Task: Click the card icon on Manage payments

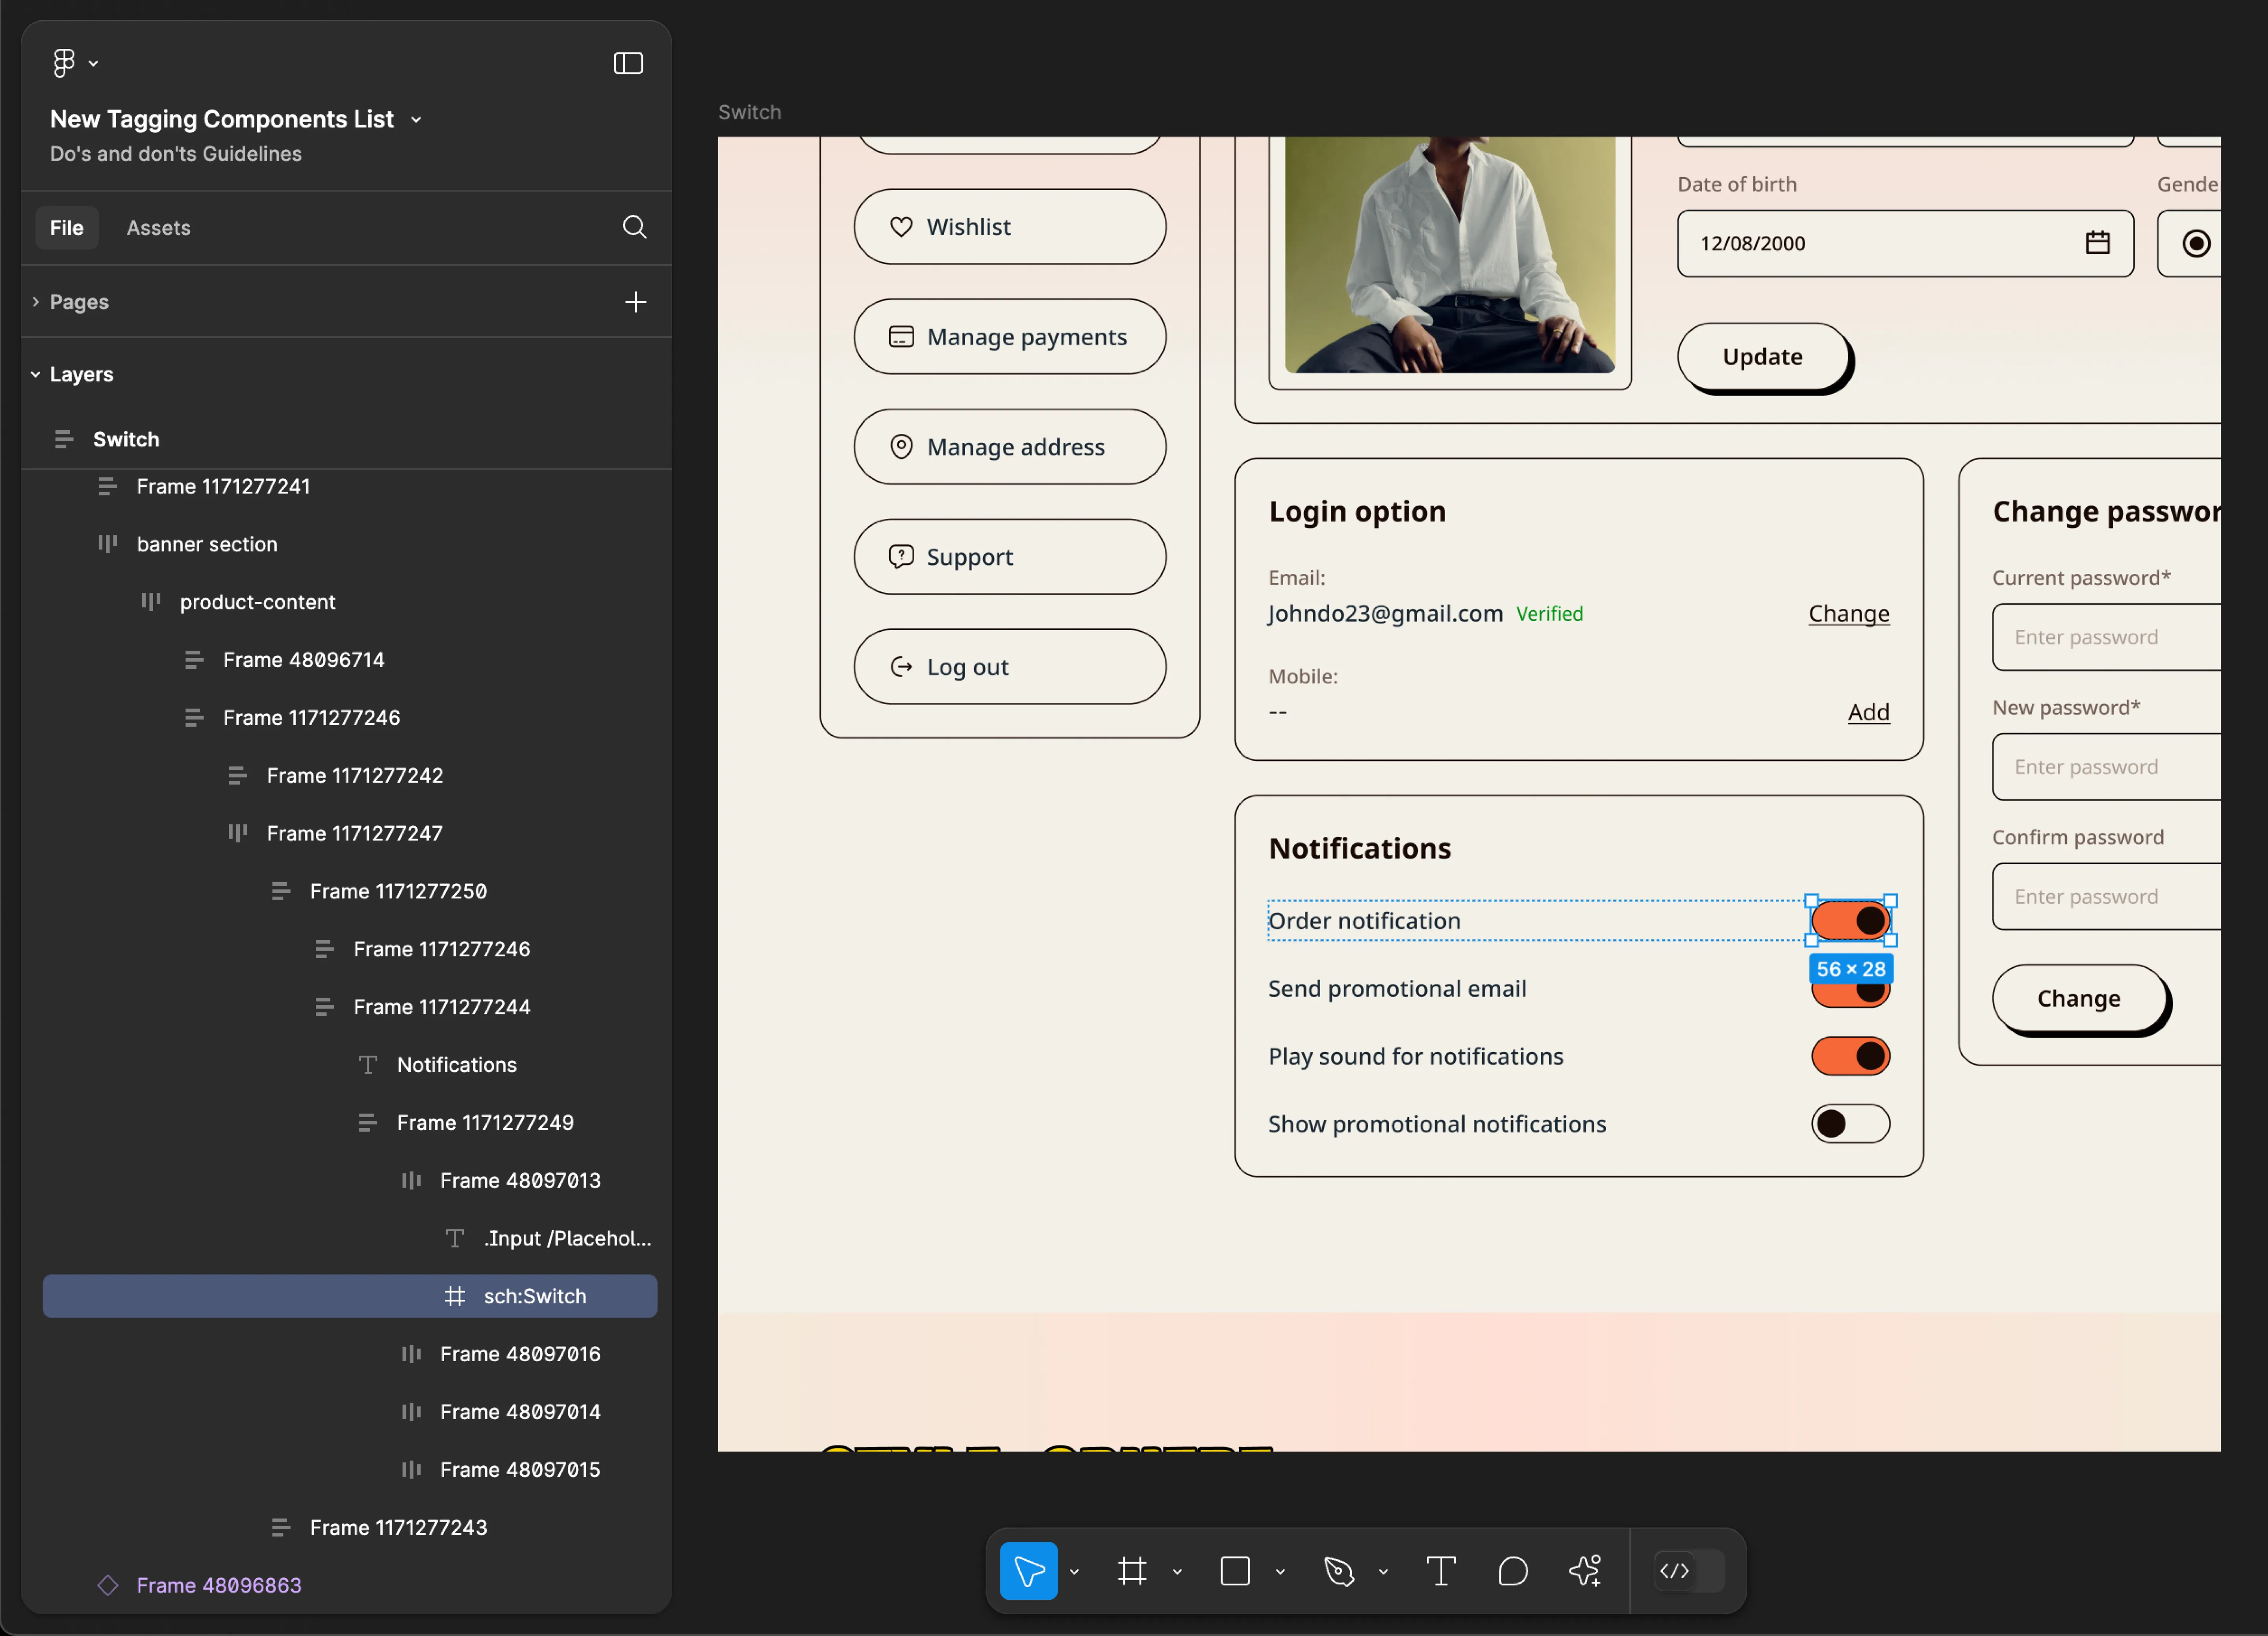Action: pyautogui.click(x=901, y=336)
